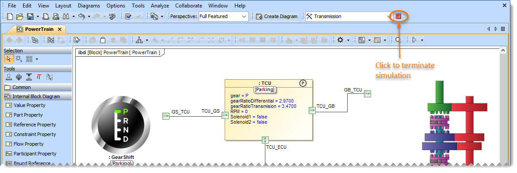
Task: Click the New Project icon
Action: tap(10, 16)
